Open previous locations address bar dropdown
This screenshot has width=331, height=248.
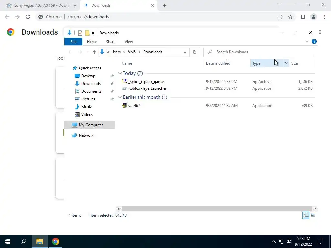coord(185,52)
